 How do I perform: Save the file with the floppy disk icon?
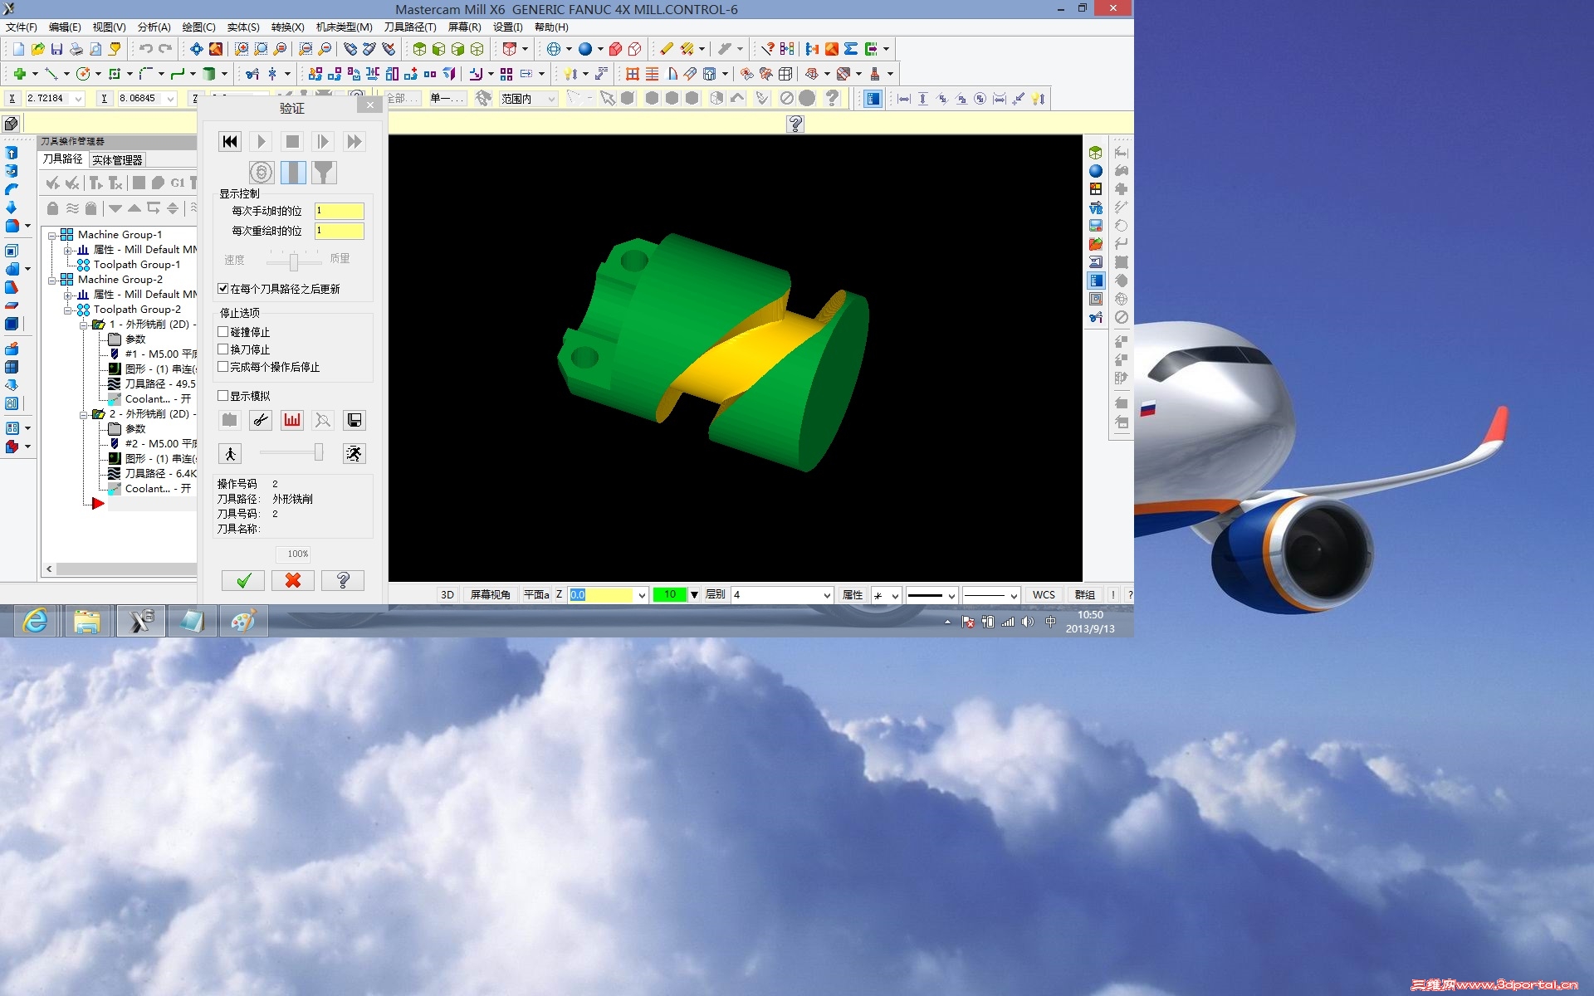[56, 49]
